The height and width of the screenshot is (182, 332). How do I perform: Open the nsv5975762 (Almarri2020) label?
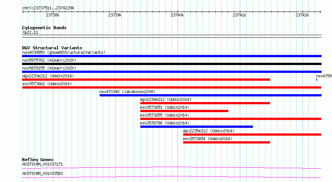[x=49, y=60]
